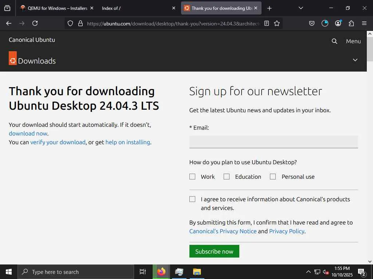Click the Windows taskbar search box
The image size is (373, 279).
coord(76,272)
